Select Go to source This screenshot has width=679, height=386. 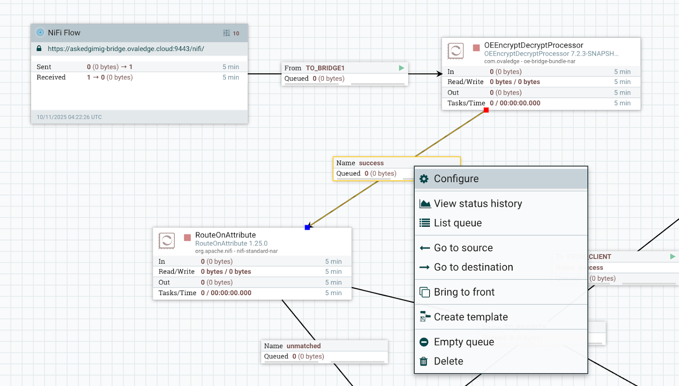click(x=463, y=248)
